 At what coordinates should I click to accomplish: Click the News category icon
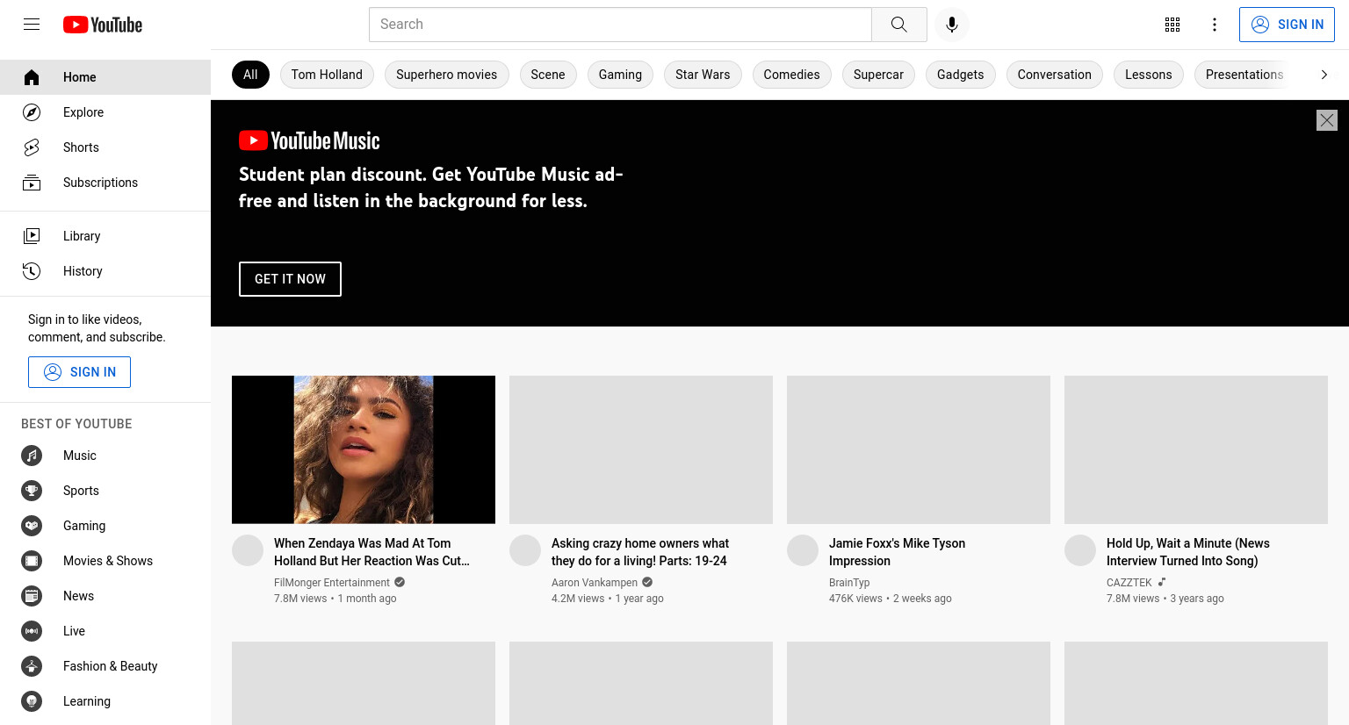[x=32, y=596]
